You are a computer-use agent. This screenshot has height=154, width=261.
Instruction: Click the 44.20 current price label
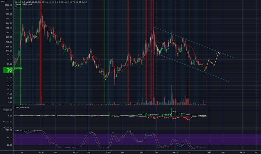10,68
